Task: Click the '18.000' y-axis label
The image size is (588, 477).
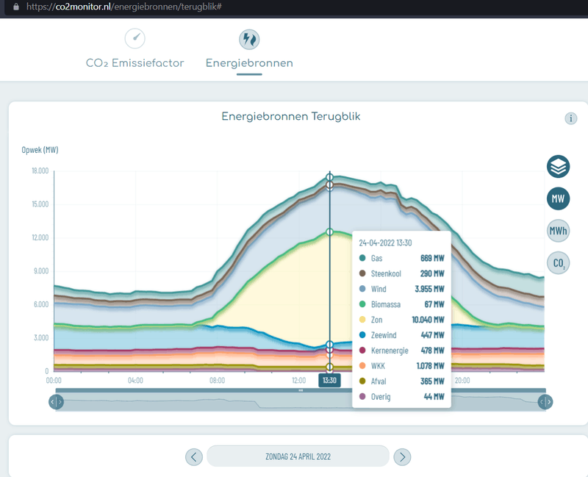Action: point(40,171)
